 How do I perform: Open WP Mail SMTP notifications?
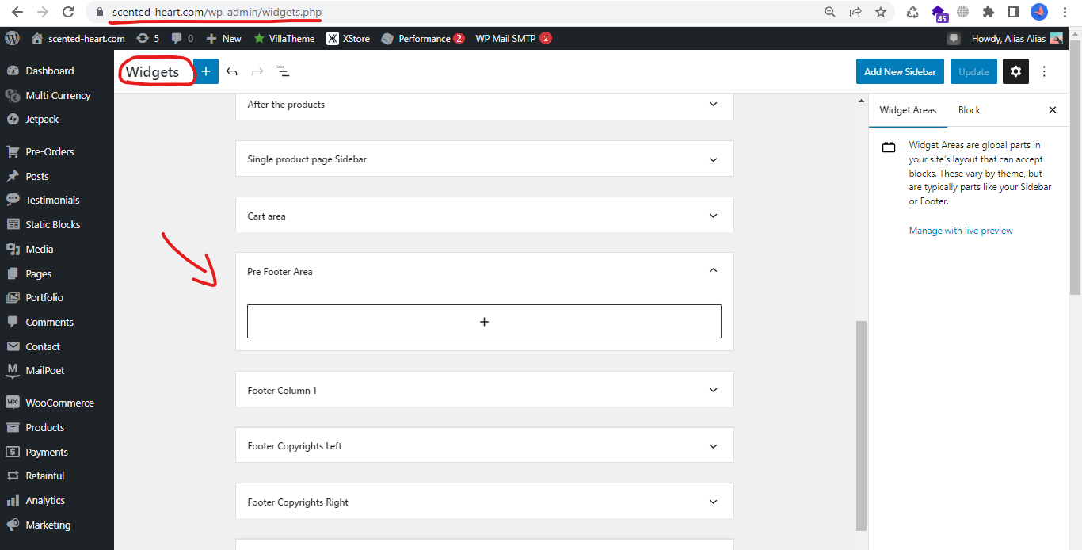[513, 38]
